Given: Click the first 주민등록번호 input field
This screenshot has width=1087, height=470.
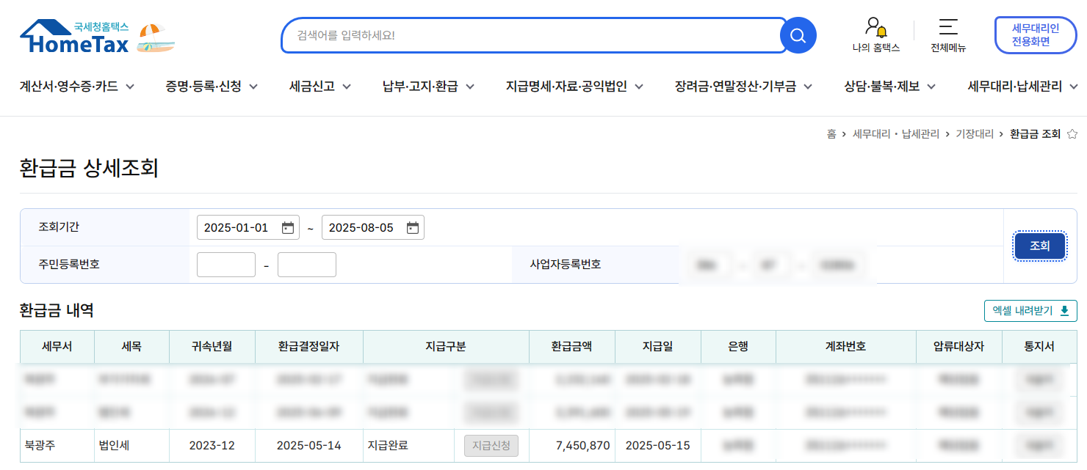Looking at the screenshot, I should tap(226, 265).
